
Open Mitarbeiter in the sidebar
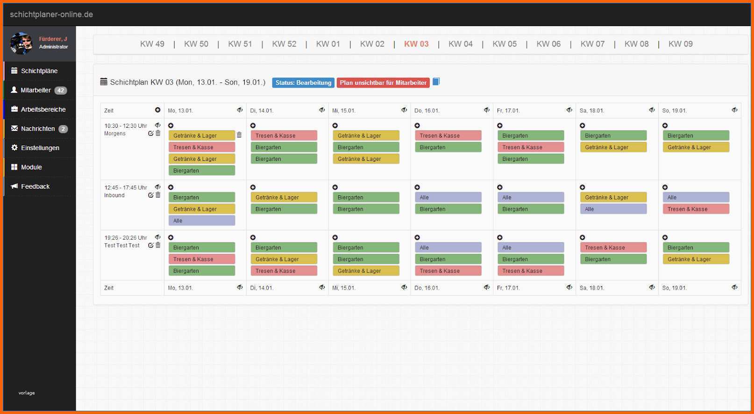coord(40,90)
